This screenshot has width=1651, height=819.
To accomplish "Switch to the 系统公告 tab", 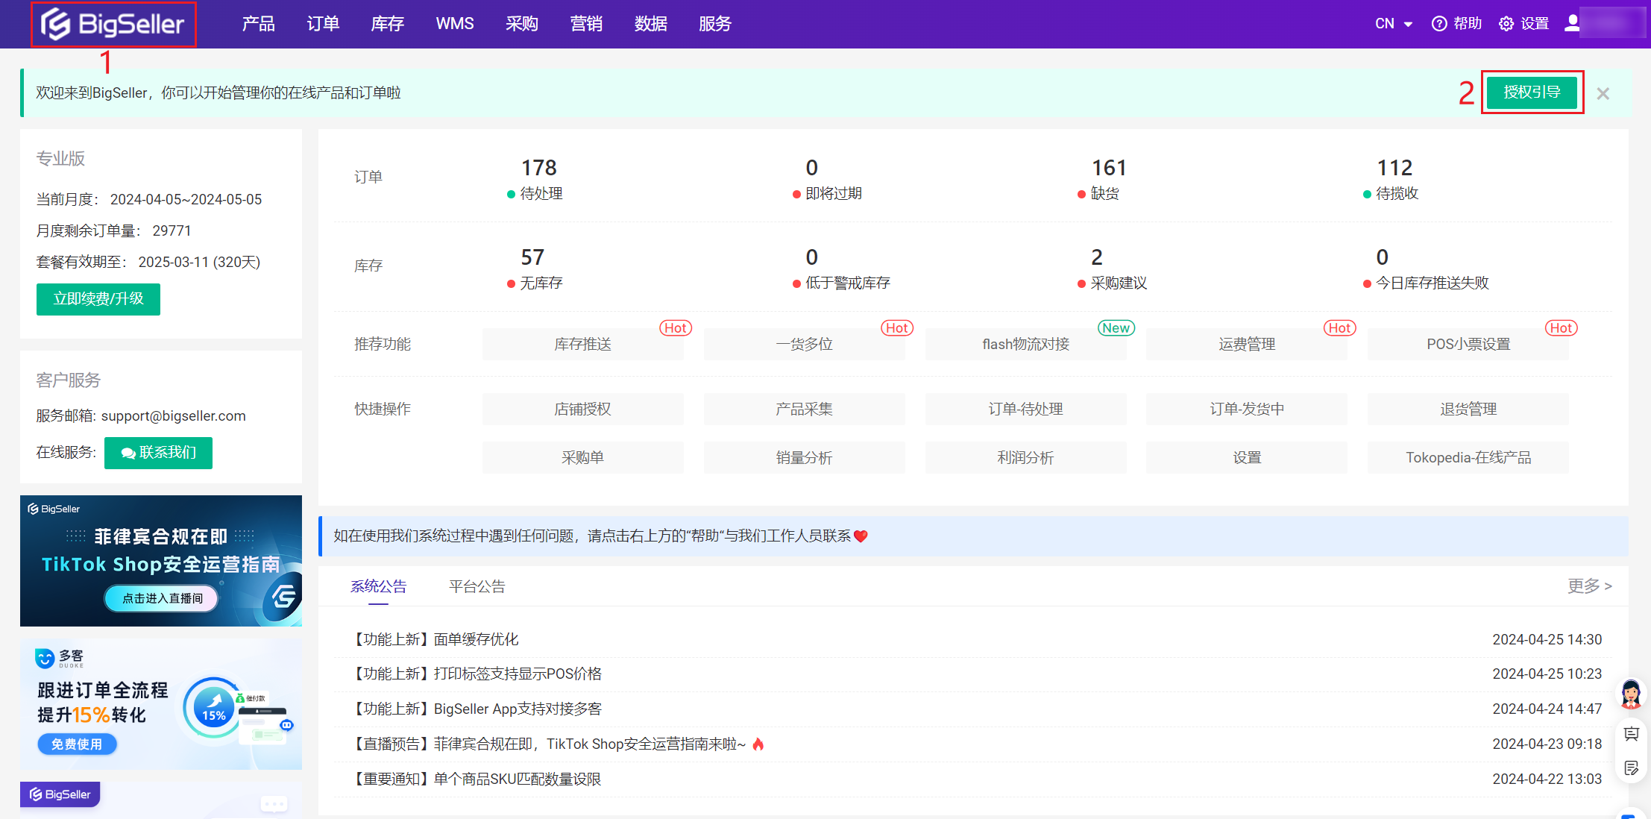I will pos(379,586).
